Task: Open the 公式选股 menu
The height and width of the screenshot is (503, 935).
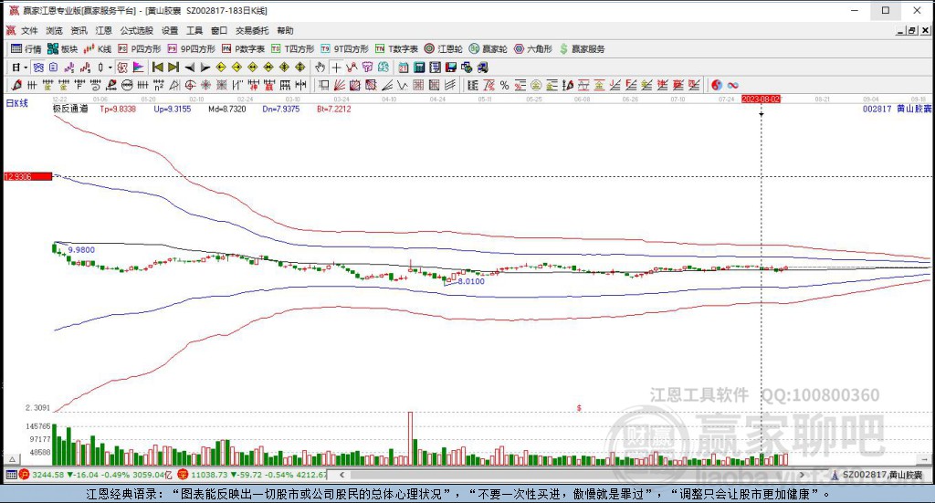Action: 136,30
